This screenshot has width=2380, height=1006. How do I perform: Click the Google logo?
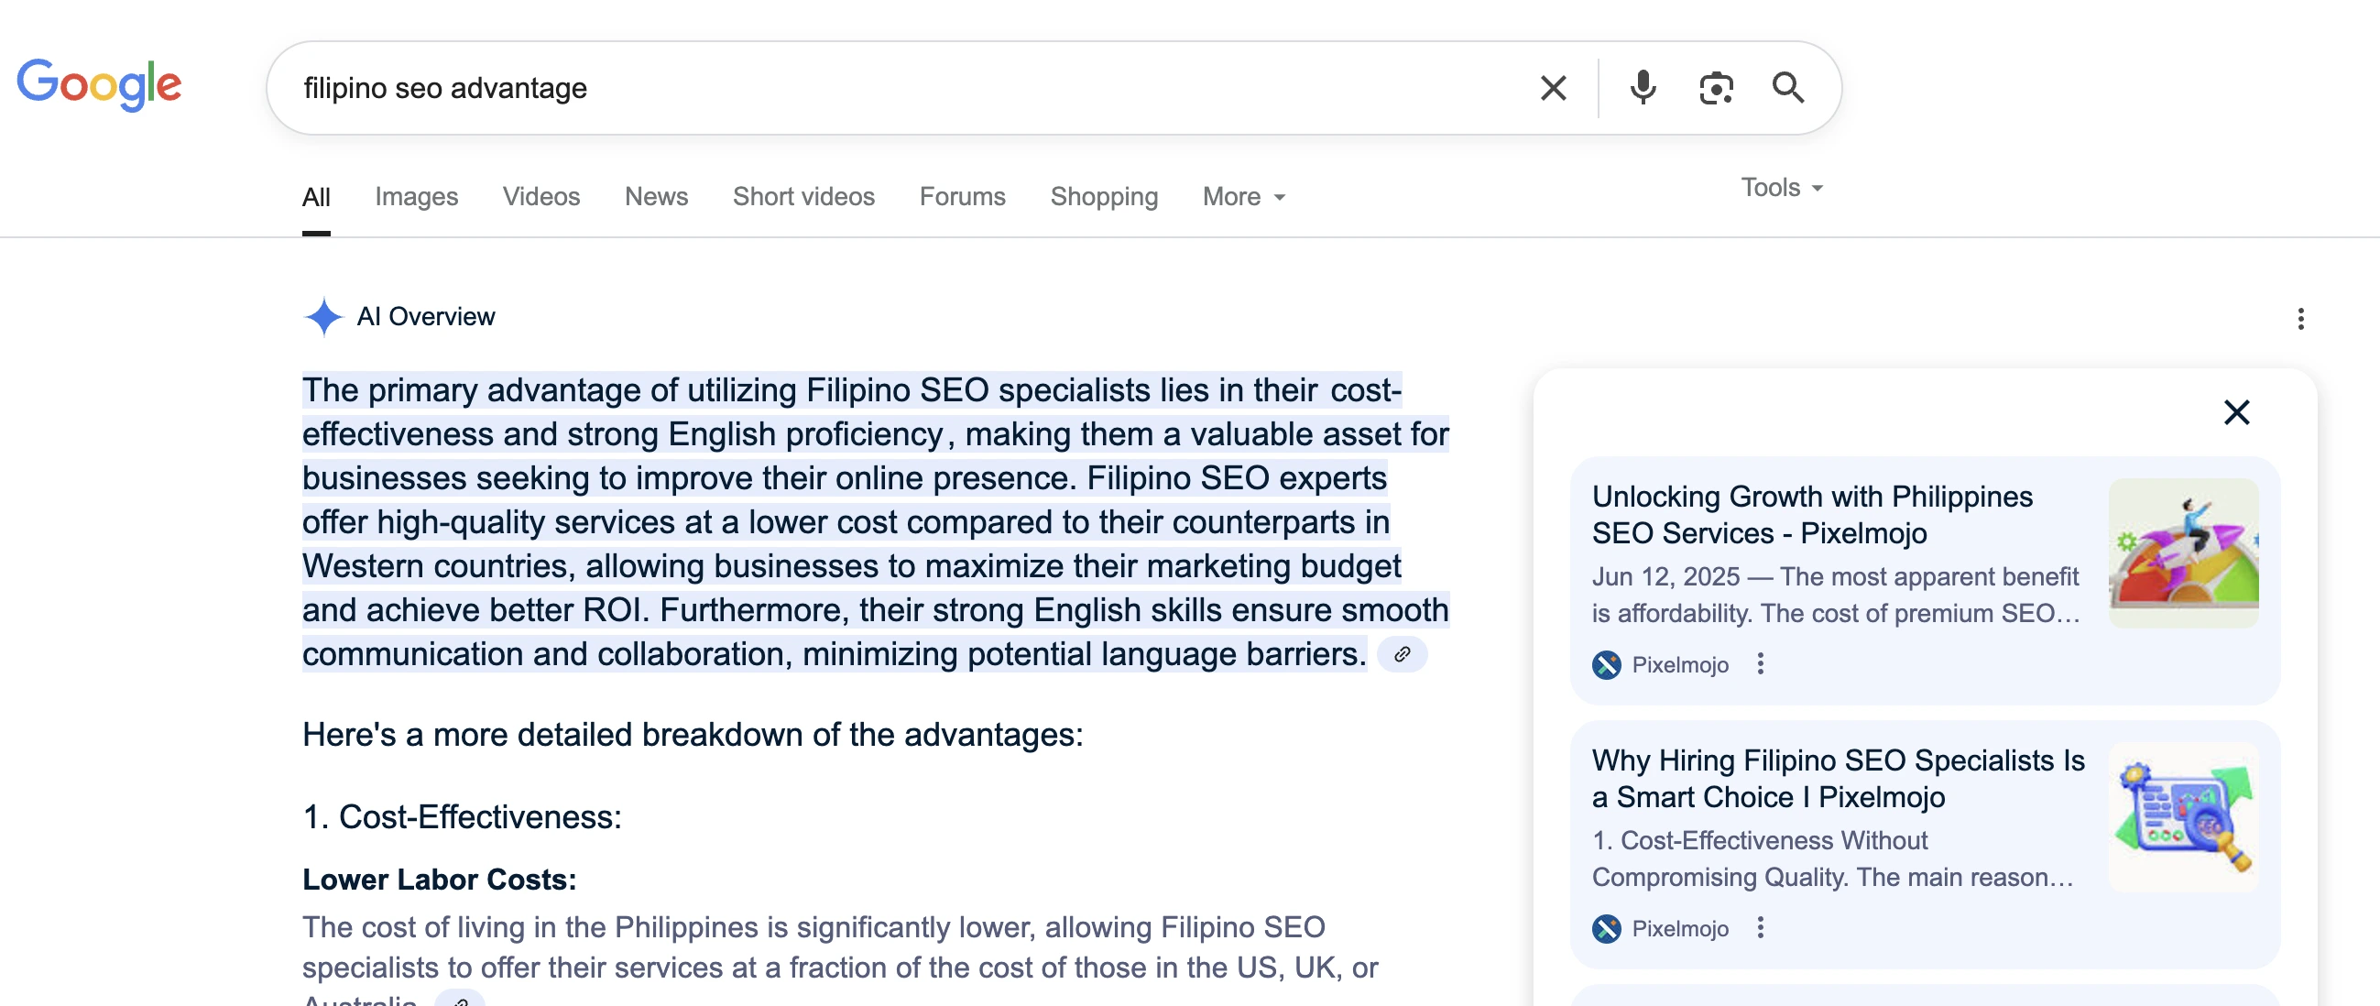pyautogui.click(x=100, y=85)
